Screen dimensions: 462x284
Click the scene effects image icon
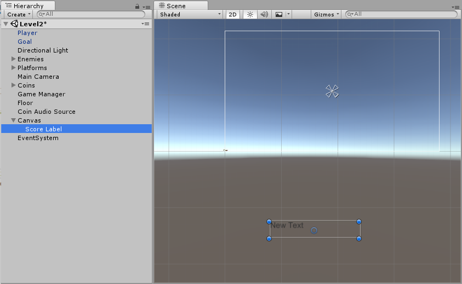[279, 14]
